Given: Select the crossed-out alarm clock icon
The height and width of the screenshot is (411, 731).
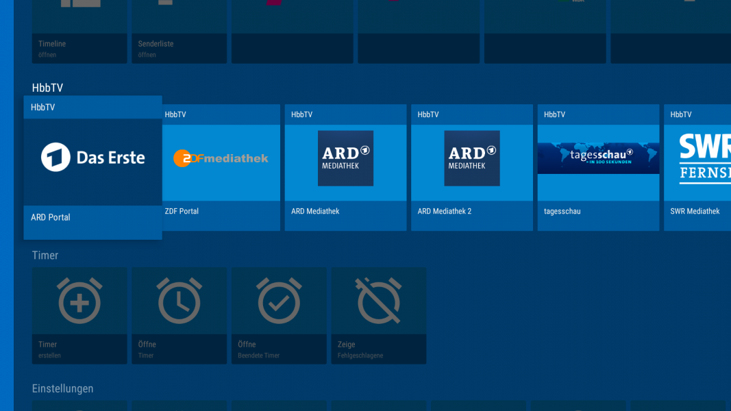Looking at the screenshot, I should tap(379, 301).
